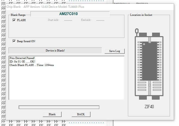The width and height of the screenshot is (179, 126).
Task: Start the Blank check button
Action: point(52,114)
